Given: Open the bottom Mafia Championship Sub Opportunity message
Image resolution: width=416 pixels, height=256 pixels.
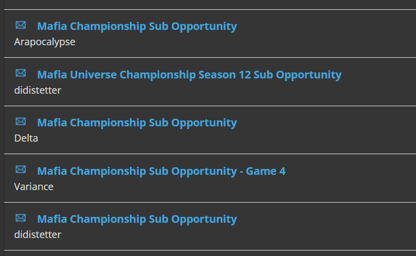Looking at the screenshot, I should coord(136,219).
